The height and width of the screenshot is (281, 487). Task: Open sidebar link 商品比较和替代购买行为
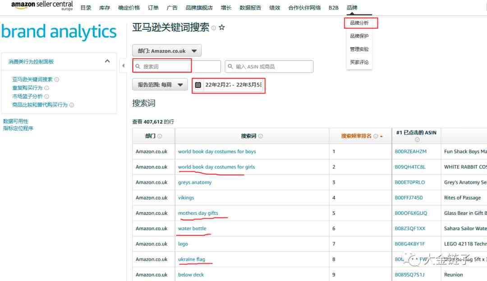[40, 105]
